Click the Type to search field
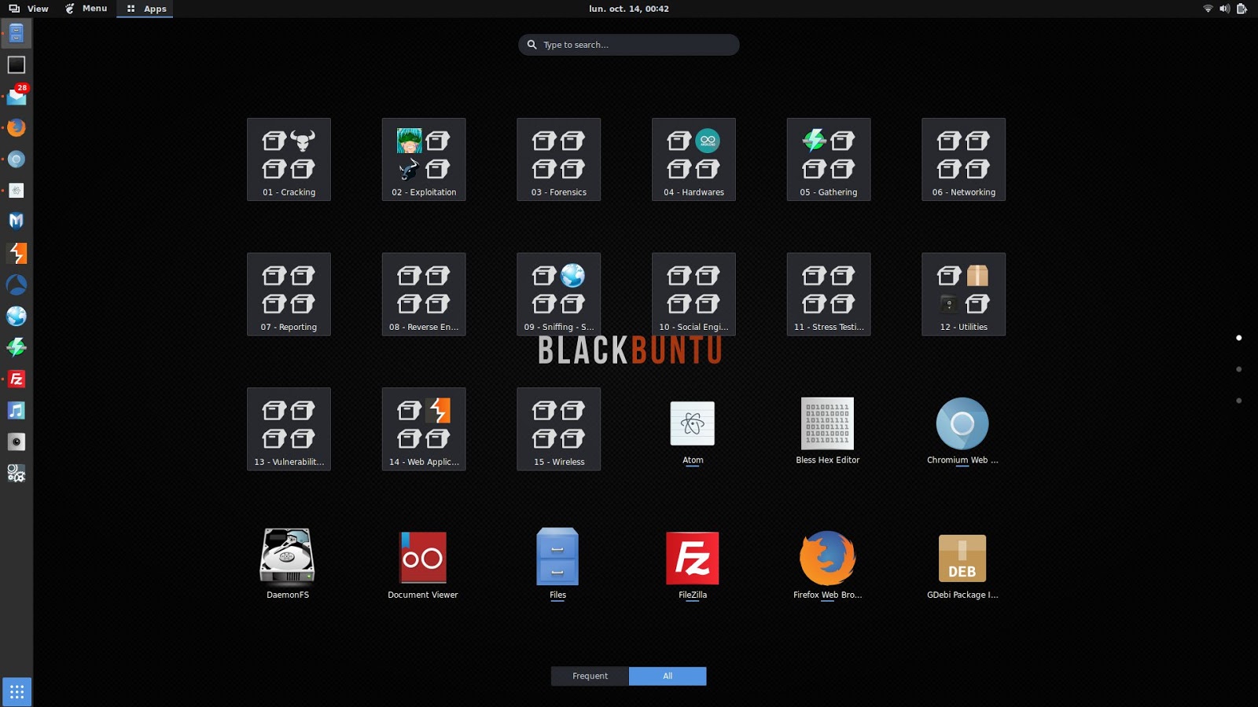 [627, 45]
